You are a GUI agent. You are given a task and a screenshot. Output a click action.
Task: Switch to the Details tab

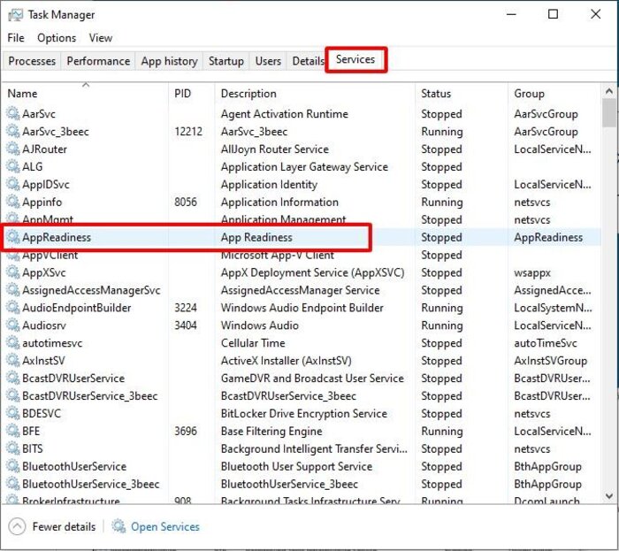coord(308,61)
